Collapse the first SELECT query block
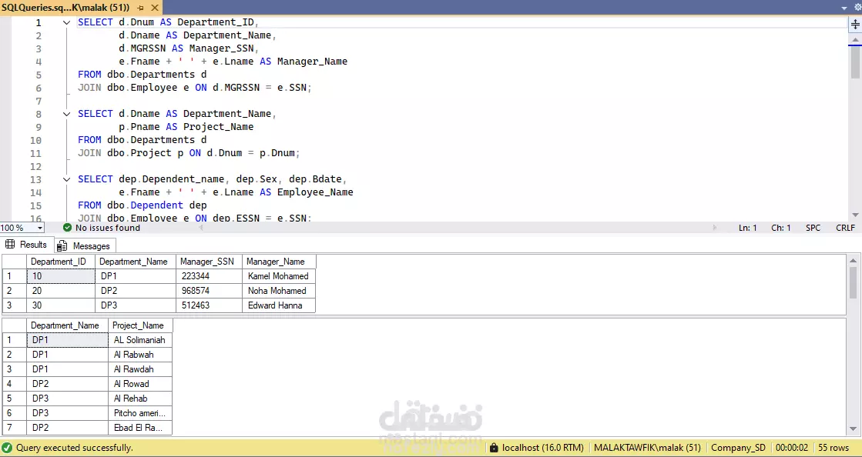This screenshot has height=457, width=862. [x=66, y=22]
